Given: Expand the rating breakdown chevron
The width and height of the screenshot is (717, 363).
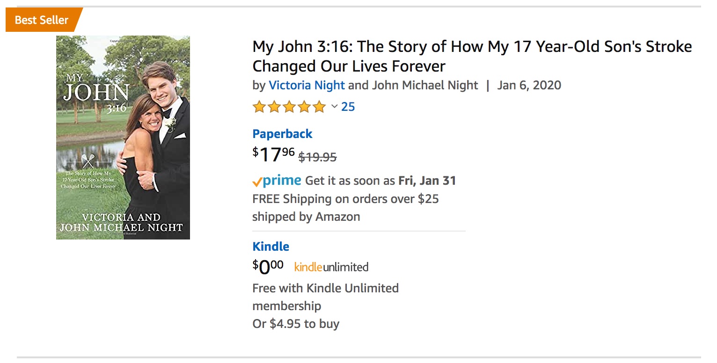Looking at the screenshot, I should click(334, 107).
